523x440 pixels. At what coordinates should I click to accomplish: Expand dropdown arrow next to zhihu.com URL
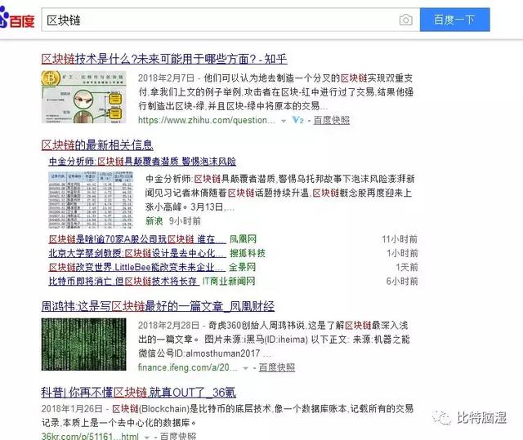click(284, 121)
